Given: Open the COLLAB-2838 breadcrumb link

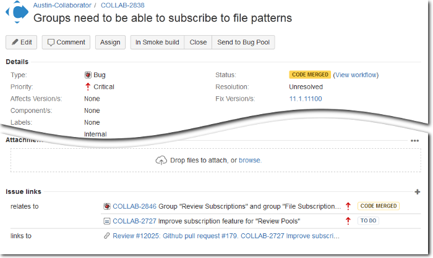Looking at the screenshot, I should tap(122, 5).
